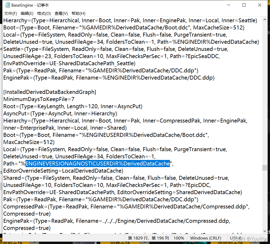The width and height of the screenshot is (270, 244).
Task: Click the UTF-8 encoding indicator
Action: pos(234,238)
